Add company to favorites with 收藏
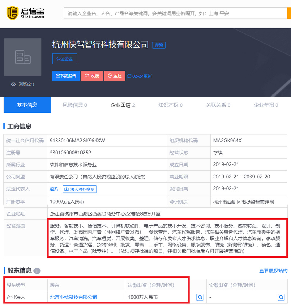 pos(92,76)
